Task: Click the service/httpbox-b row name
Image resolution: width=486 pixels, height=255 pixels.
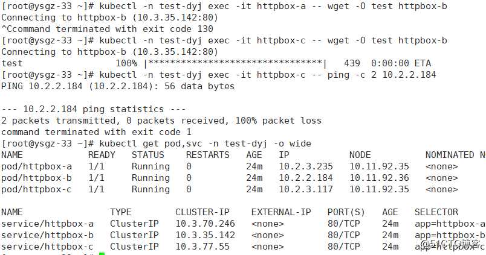Action: pyautogui.click(x=47, y=235)
